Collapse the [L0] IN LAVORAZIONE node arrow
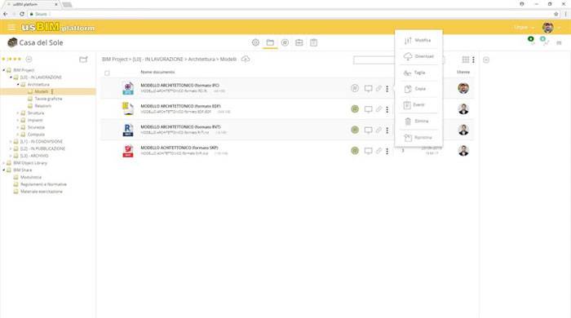571x318 pixels. 11,77
